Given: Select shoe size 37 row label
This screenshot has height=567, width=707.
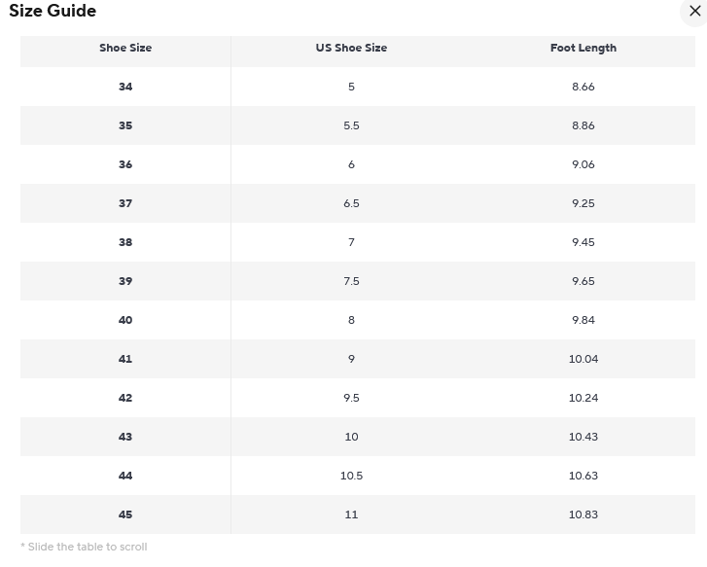Looking at the screenshot, I should point(125,203).
